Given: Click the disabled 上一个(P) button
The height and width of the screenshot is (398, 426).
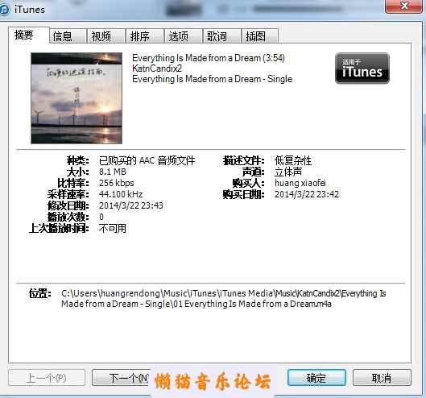Looking at the screenshot, I should pos(47,378).
